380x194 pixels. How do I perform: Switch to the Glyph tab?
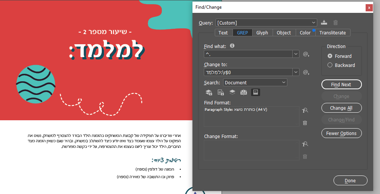point(262,33)
